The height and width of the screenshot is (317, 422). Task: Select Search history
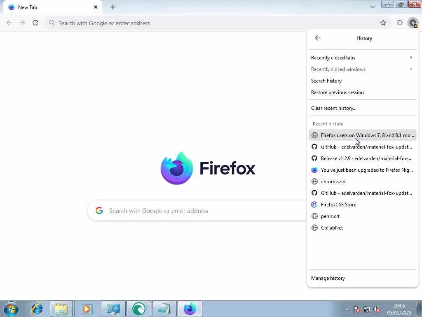pos(363,81)
